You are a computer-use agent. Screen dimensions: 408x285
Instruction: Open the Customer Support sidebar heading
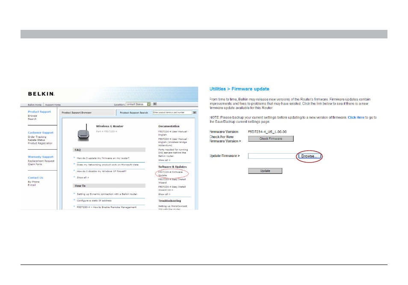pyautogui.click(x=41, y=133)
